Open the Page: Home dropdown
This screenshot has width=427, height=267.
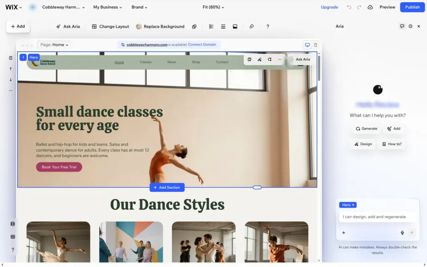tap(54, 45)
